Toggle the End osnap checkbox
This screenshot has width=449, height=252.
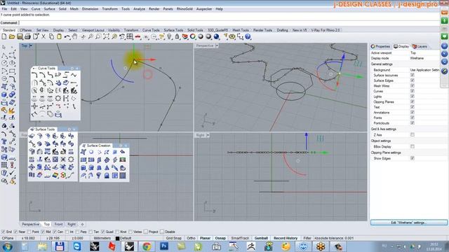(x=4, y=232)
